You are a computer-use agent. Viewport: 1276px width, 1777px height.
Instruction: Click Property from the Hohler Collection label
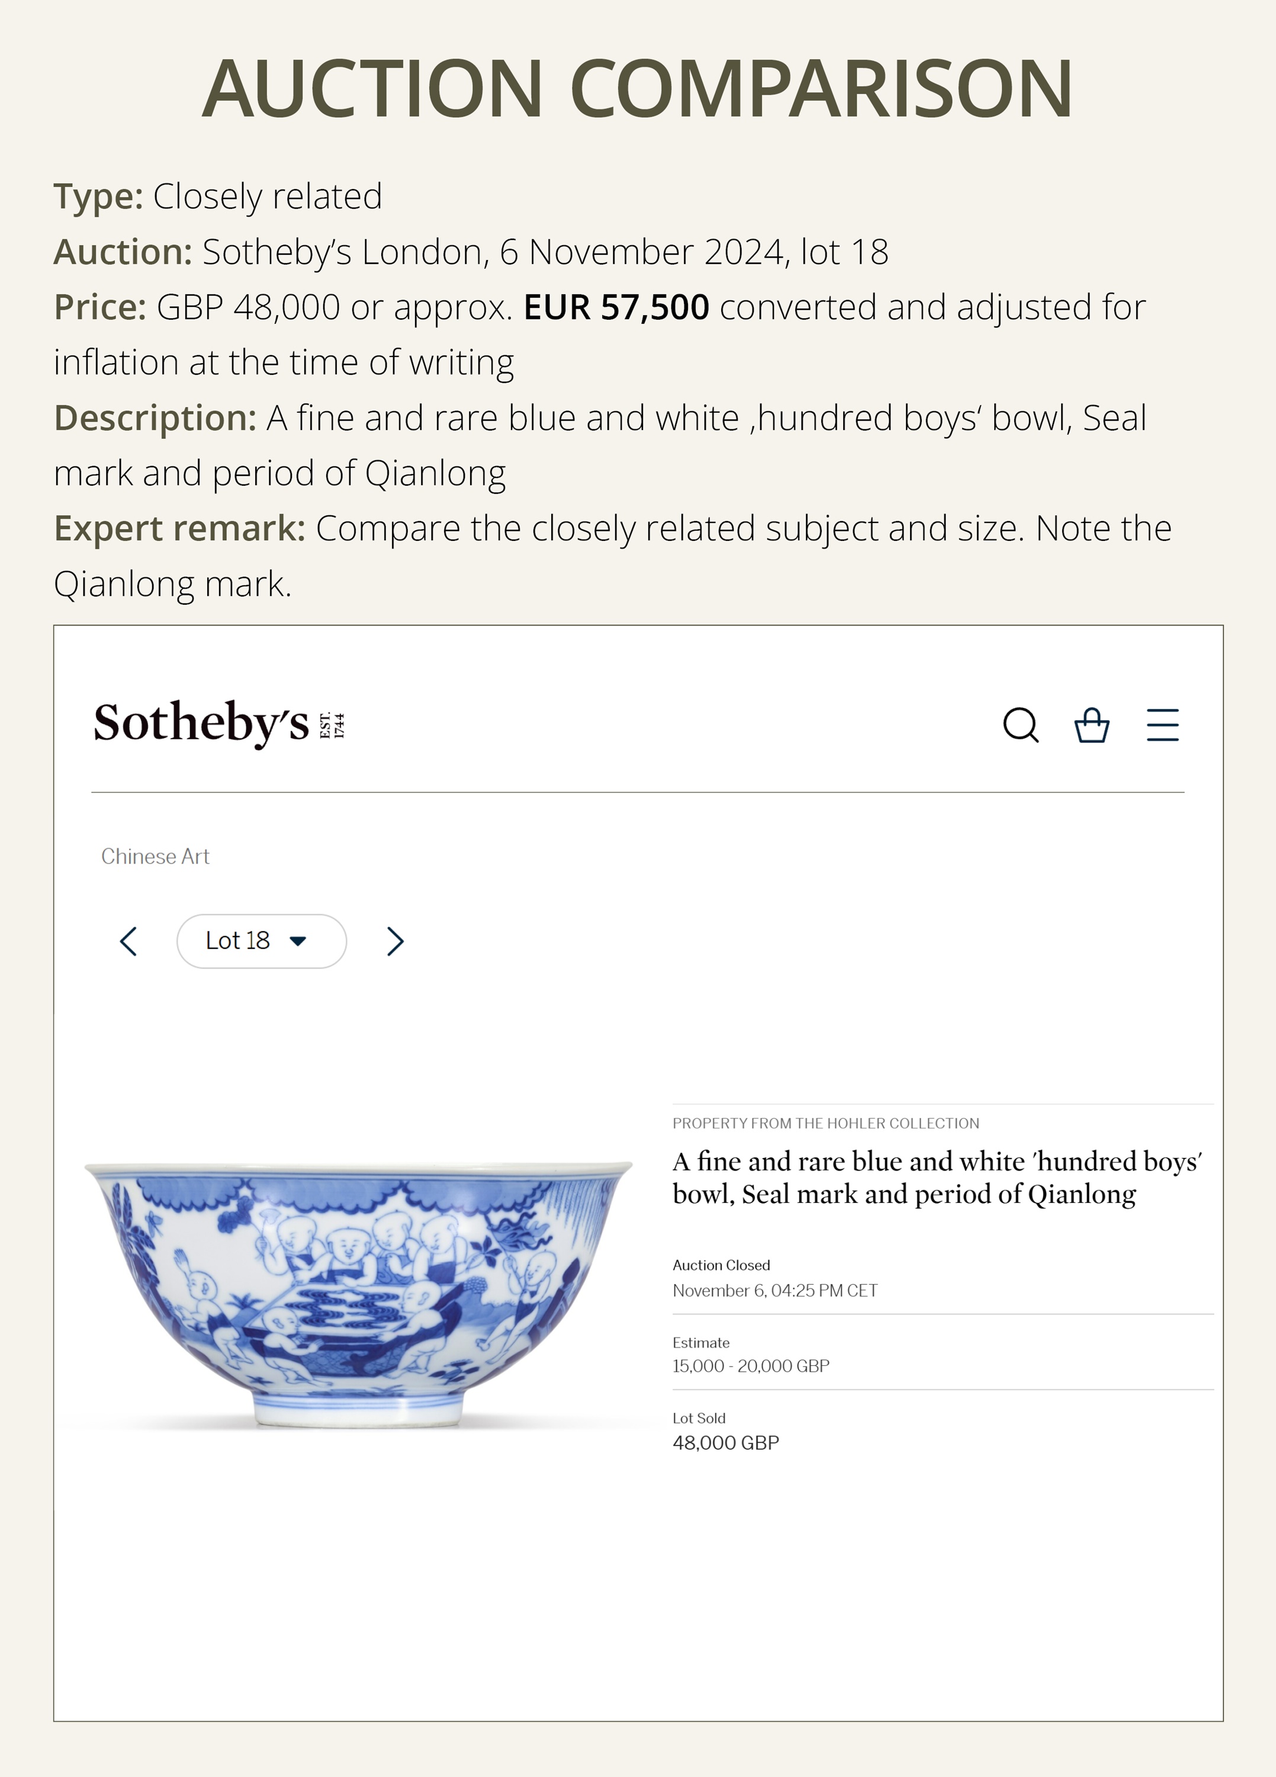[x=825, y=1123]
